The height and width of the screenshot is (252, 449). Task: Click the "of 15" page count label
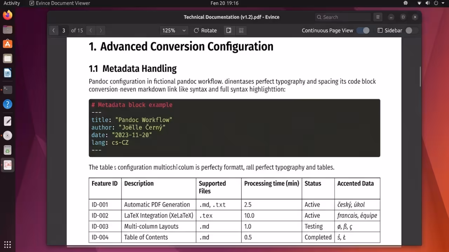77,30
